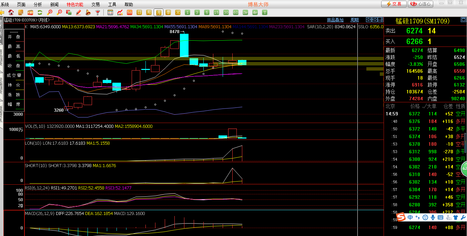Image resolution: width=467 pixels, height=236 pixels.
Task: Click the SHORT(10) indicator label
Action: 35,166
